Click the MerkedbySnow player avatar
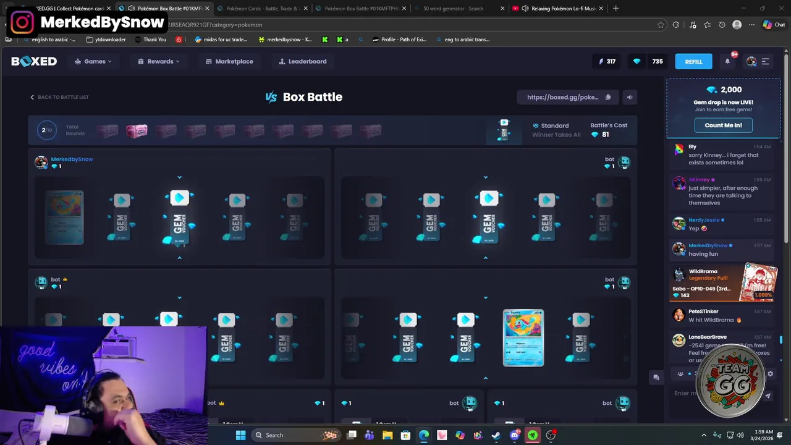Viewport: 791px width, 445px height. (41, 162)
